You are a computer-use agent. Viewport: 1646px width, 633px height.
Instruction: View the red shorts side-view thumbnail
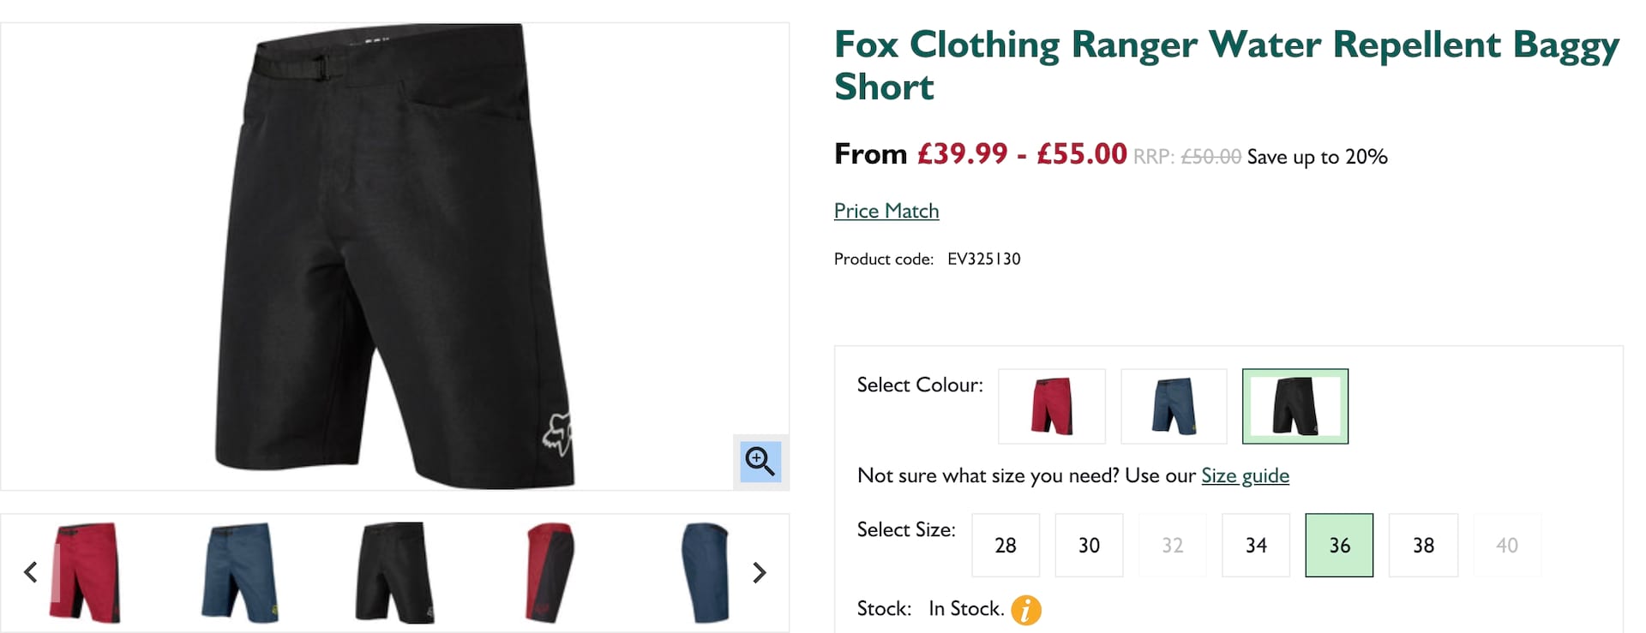(x=550, y=572)
